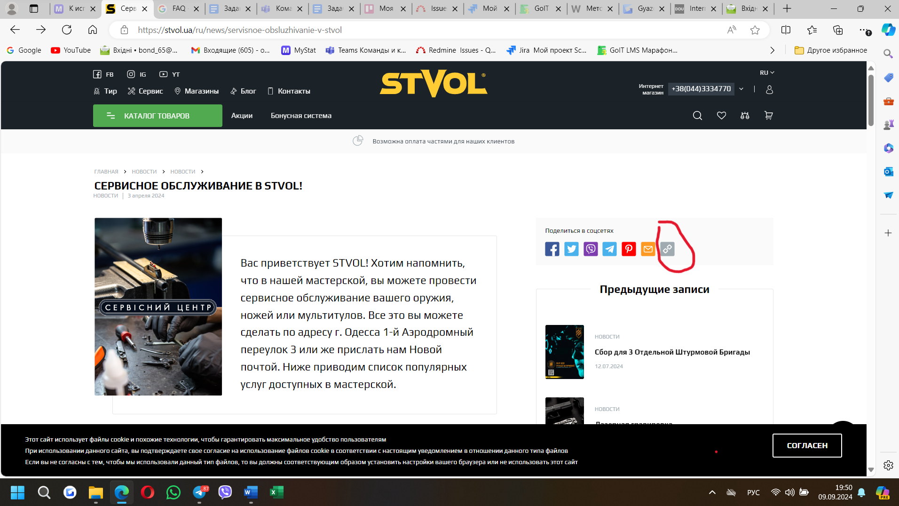Share article via Facebook icon
Image resolution: width=899 pixels, height=506 pixels.
(552, 249)
